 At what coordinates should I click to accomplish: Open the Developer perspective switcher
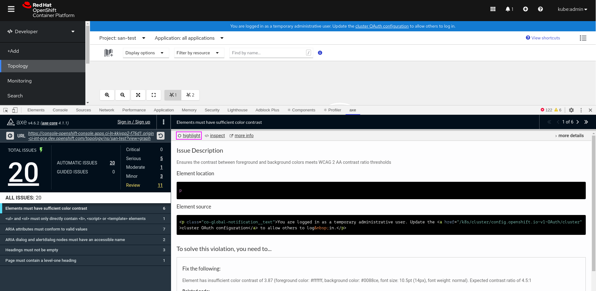click(x=43, y=31)
